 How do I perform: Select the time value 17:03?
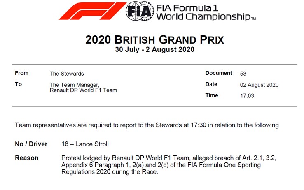click(247, 96)
